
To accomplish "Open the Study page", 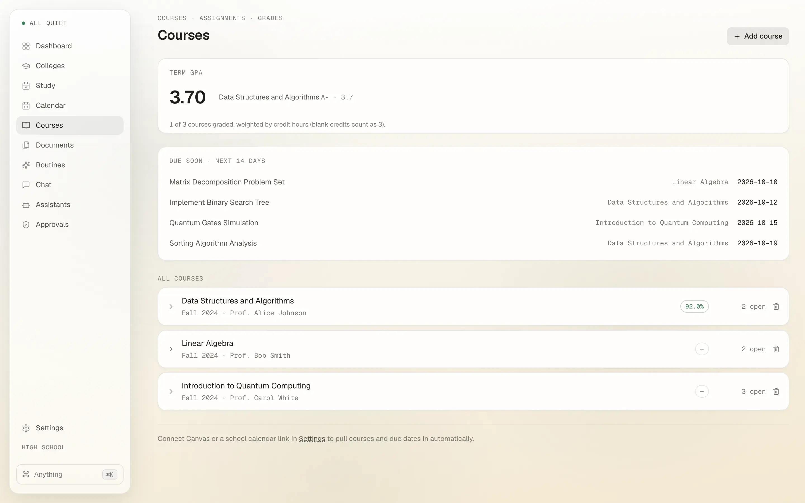I will pos(70,86).
